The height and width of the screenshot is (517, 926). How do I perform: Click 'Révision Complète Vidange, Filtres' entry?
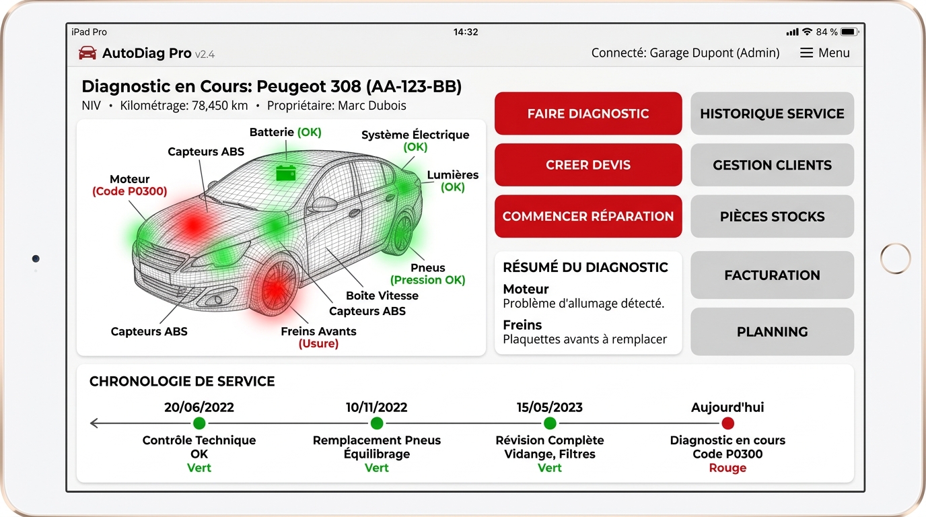pos(550,447)
